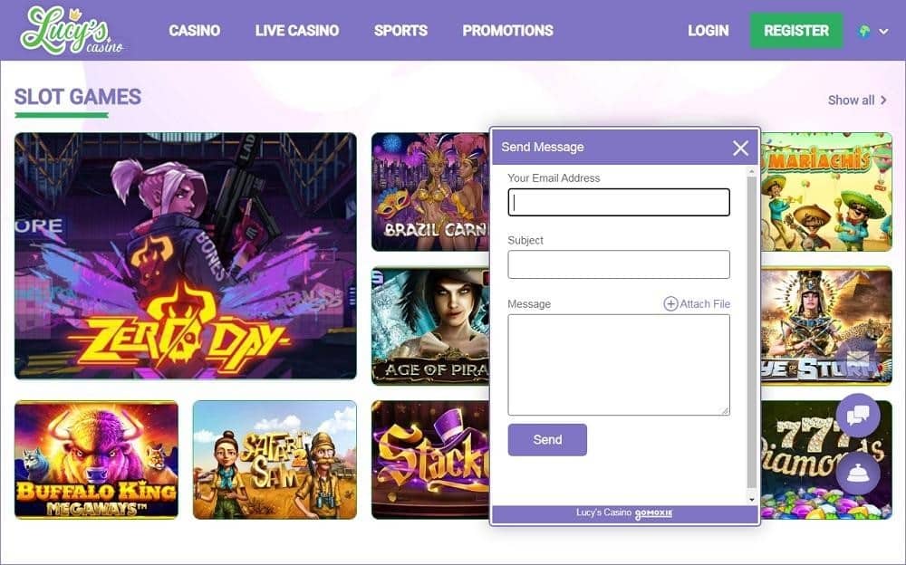The height and width of the screenshot is (565, 906).
Task: Click into the Subject input field
Action: (619, 264)
